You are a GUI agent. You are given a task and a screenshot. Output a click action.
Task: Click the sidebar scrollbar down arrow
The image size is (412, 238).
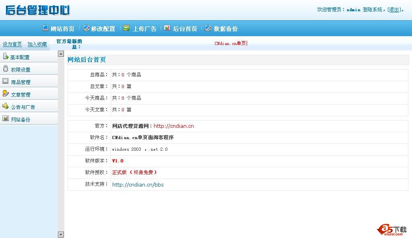61,234
